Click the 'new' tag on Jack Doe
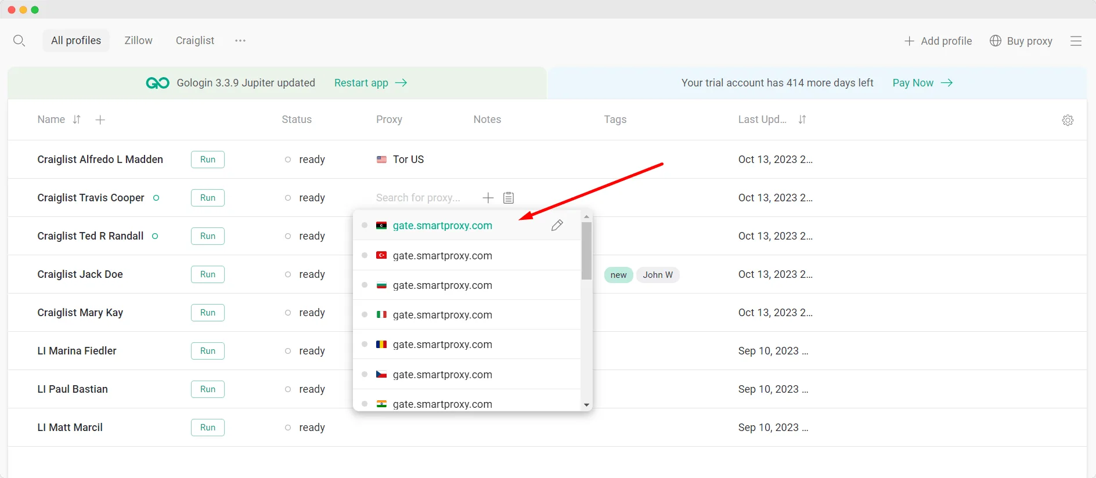 pyautogui.click(x=619, y=275)
